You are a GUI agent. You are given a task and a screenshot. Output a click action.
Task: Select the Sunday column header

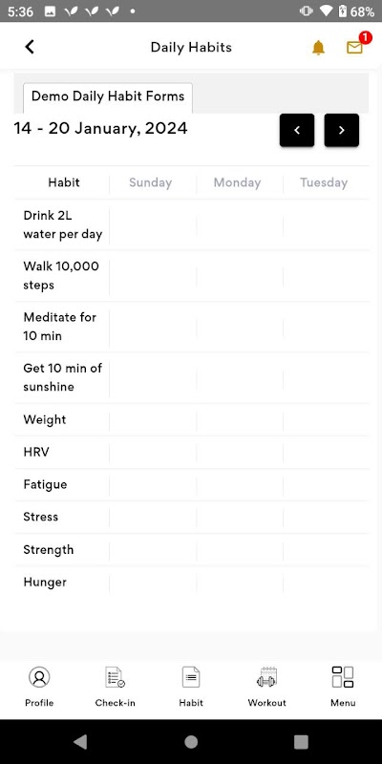(x=150, y=182)
